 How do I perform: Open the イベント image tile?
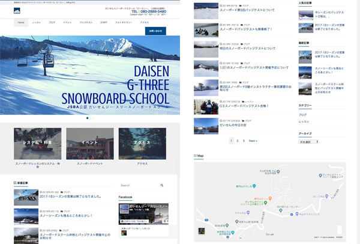90,143
